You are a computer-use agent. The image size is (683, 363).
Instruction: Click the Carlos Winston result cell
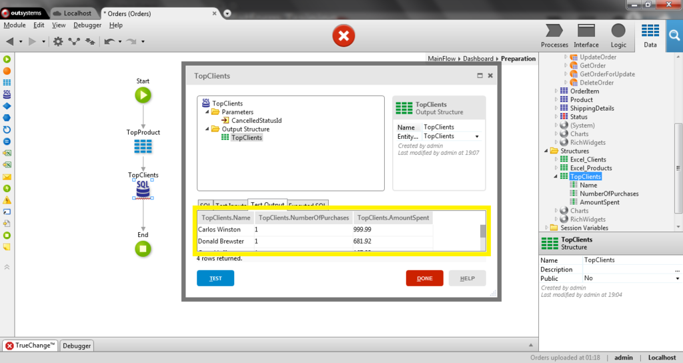[225, 230]
